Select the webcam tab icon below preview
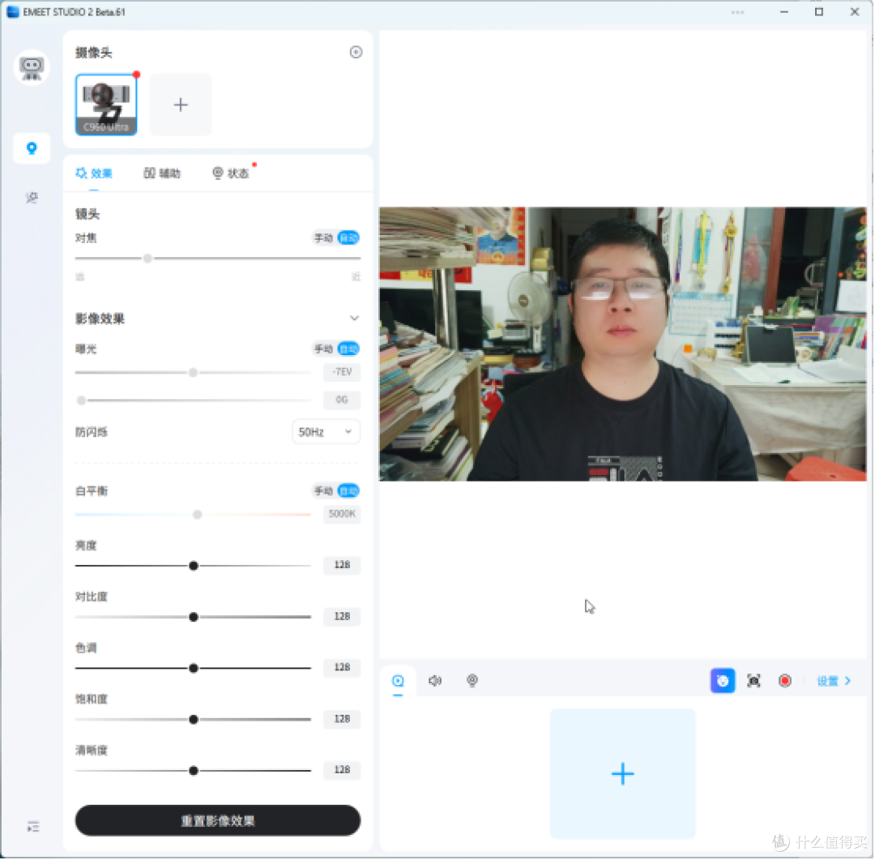This screenshot has width=875, height=860. [x=472, y=682]
